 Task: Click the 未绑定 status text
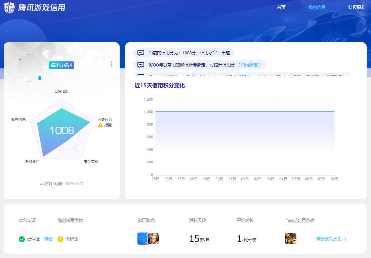72,239
